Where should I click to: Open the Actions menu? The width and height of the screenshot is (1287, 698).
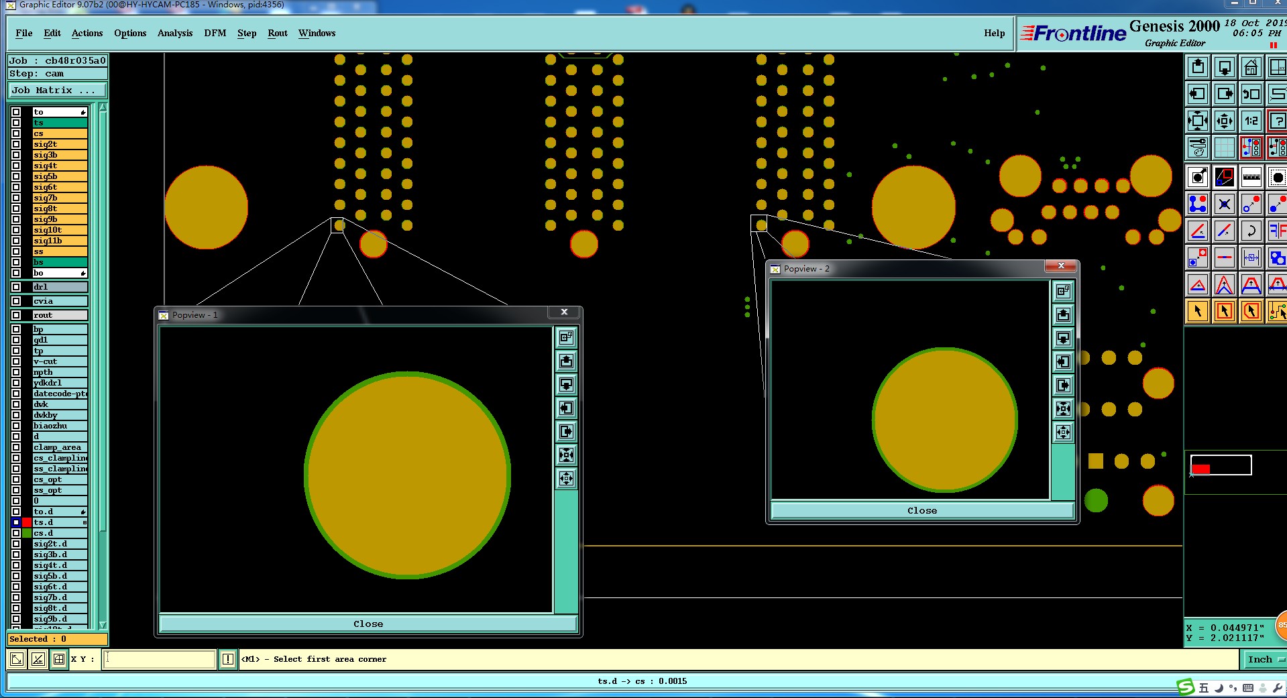pyautogui.click(x=87, y=33)
